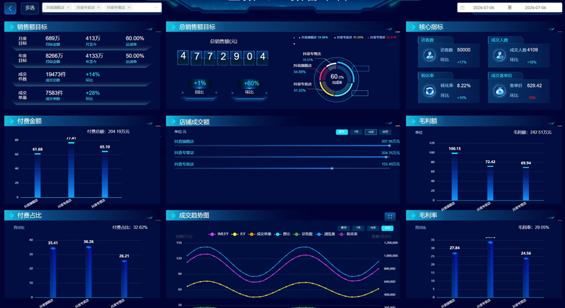Remove the first store tag with its x
565x308 pixels.
click(68, 8)
